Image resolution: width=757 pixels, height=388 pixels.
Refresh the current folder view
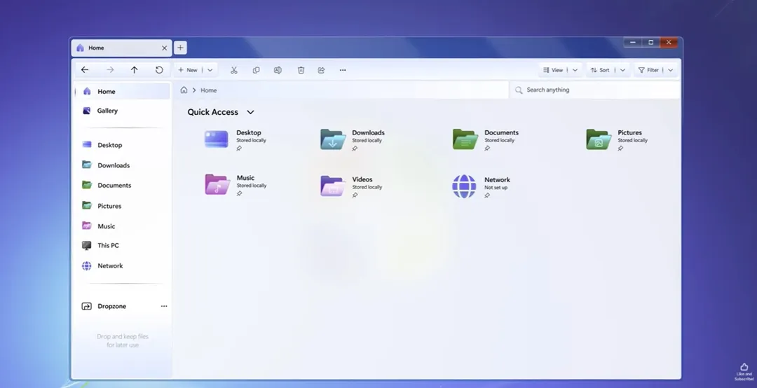[159, 70]
